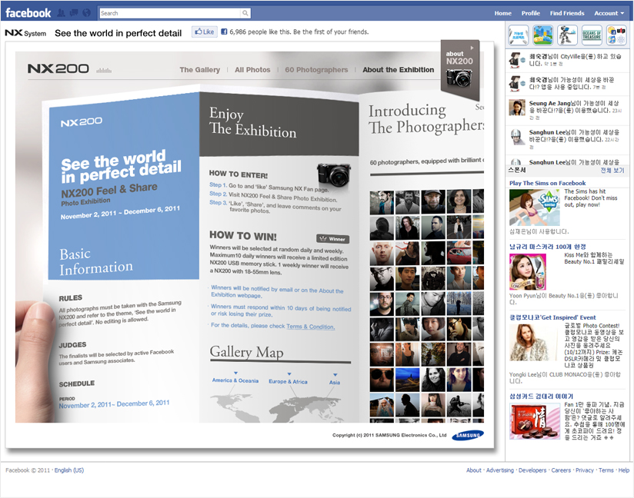This screenshot has width=634, height=498.
Task: Open the Club Monaco ad thumbnail
Action: point(535,343)
